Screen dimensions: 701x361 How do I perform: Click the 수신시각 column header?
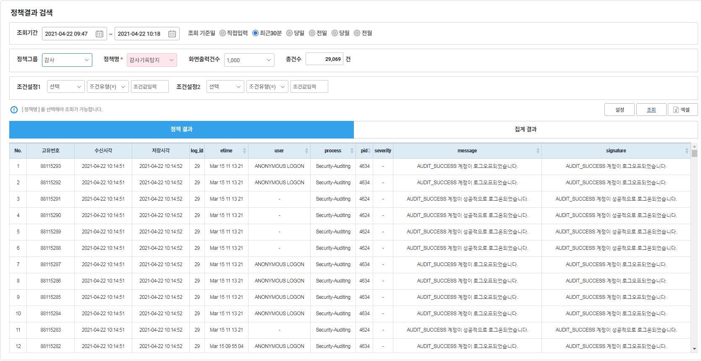click(x=103, y=151)
